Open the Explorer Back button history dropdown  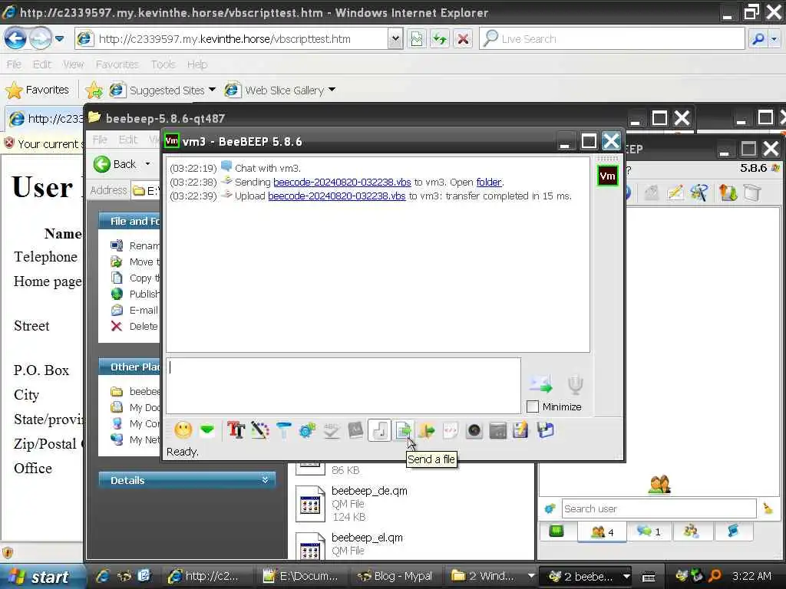click(148, 164)
